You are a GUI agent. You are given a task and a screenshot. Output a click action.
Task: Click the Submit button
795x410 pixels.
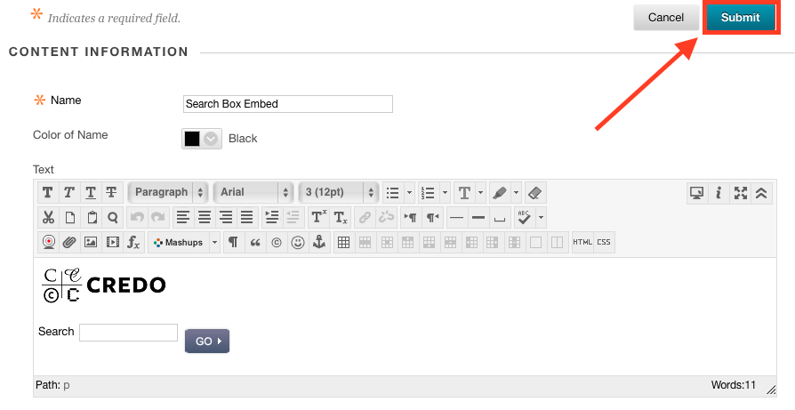point(740,17)
